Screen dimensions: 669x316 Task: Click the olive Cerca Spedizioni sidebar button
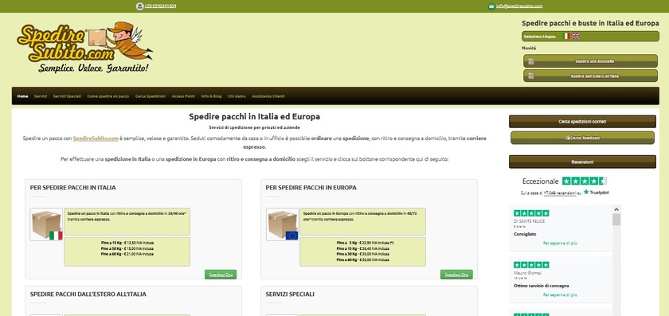[582, 138]
